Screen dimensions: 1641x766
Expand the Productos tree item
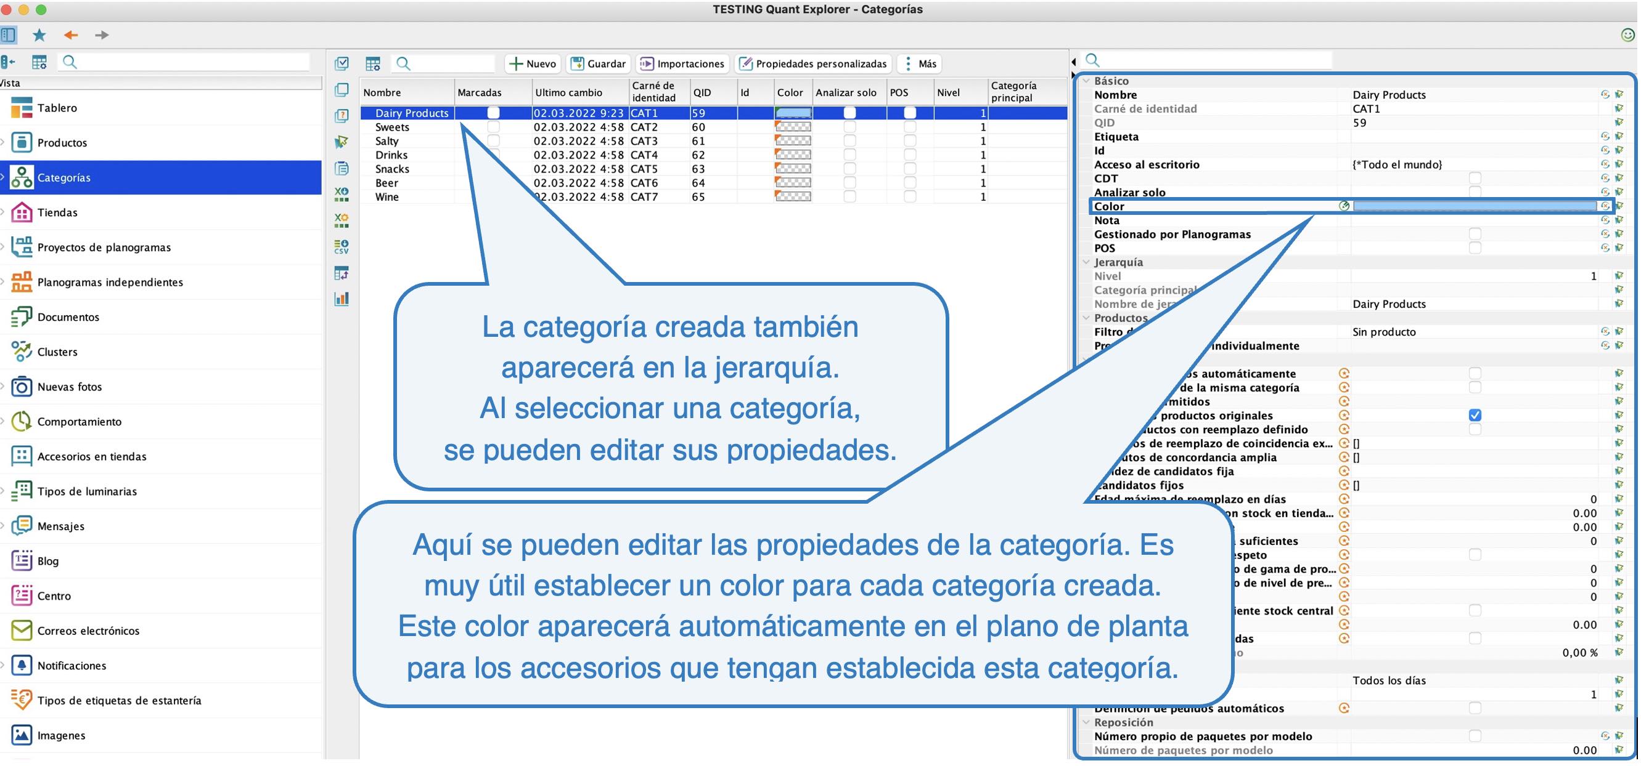coord(3,142)
